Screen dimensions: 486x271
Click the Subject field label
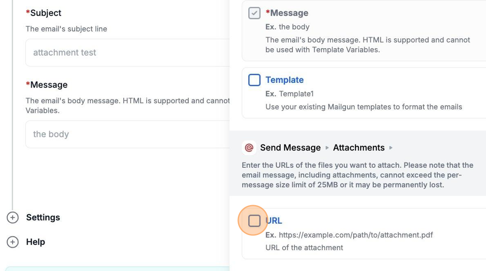coord(46,13)
